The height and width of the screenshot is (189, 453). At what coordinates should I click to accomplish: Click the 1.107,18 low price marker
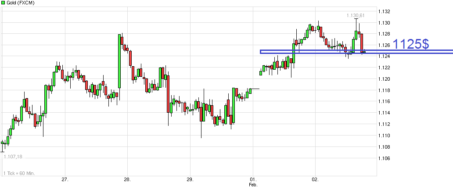tap(13, 157)
